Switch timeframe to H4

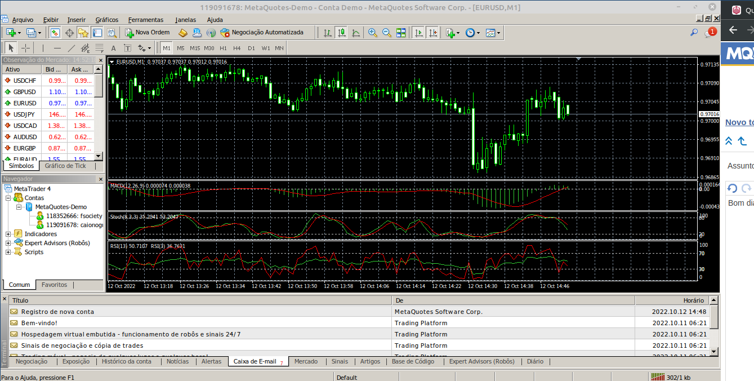[x=237, y=48]
